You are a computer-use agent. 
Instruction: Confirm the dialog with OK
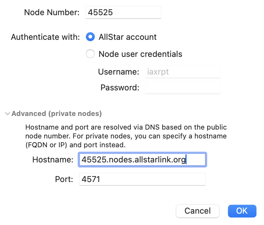242,211
